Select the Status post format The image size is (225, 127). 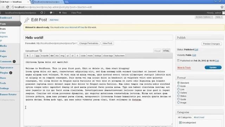coord(178,96)
